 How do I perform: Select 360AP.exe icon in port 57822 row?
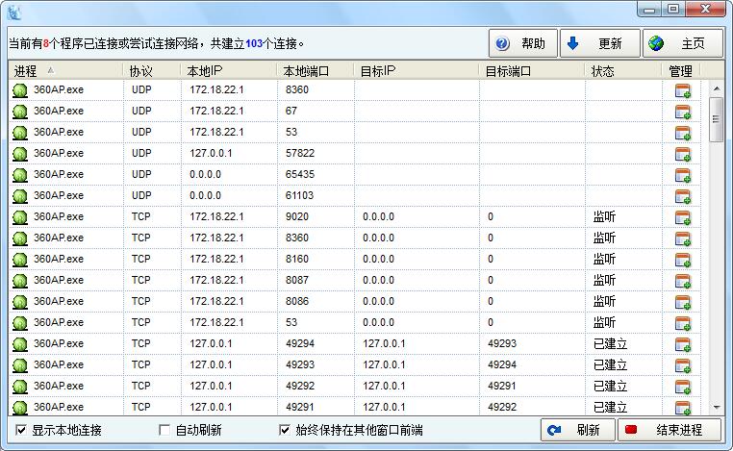click(x=20, y=154)
